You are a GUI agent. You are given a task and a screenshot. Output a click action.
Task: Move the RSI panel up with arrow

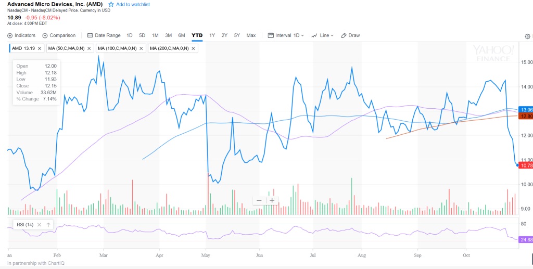pyautogui.click(x=48, y=224)
